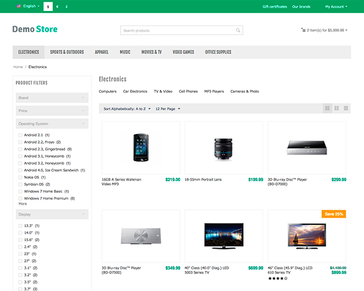Check Symbian OS filter
The width and height of the screenshot is (364, 291).
click(20, 184)
